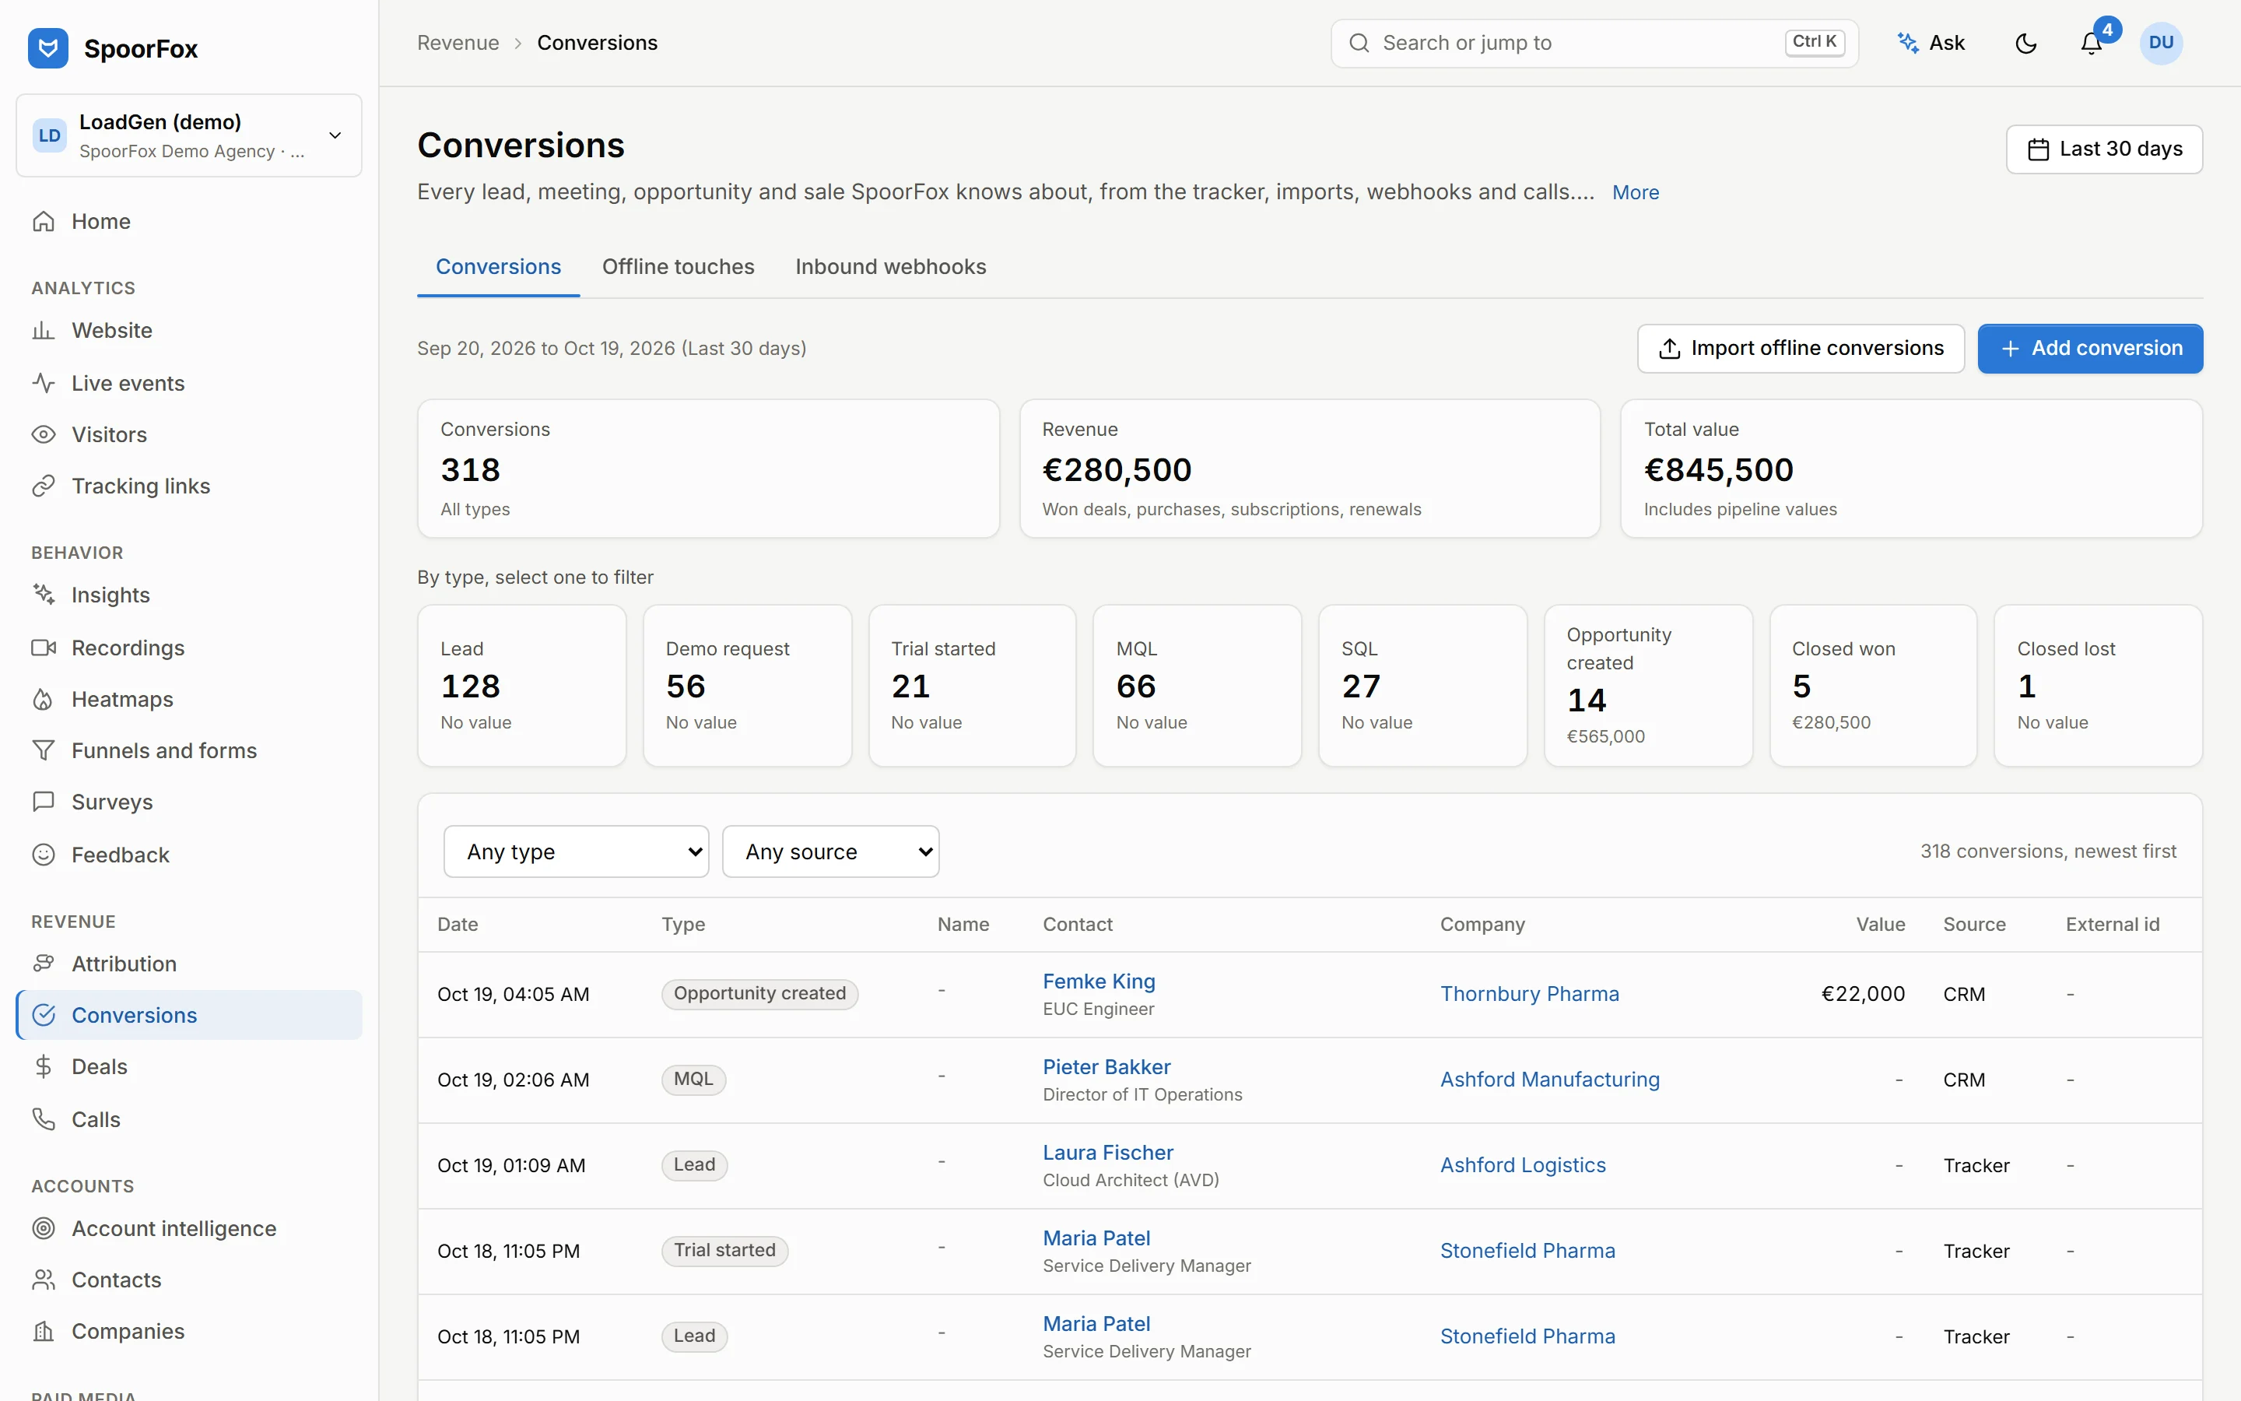Open the Last 30 days date picker
This screenshot has width=2241, height=1401.
[2104, 149]
